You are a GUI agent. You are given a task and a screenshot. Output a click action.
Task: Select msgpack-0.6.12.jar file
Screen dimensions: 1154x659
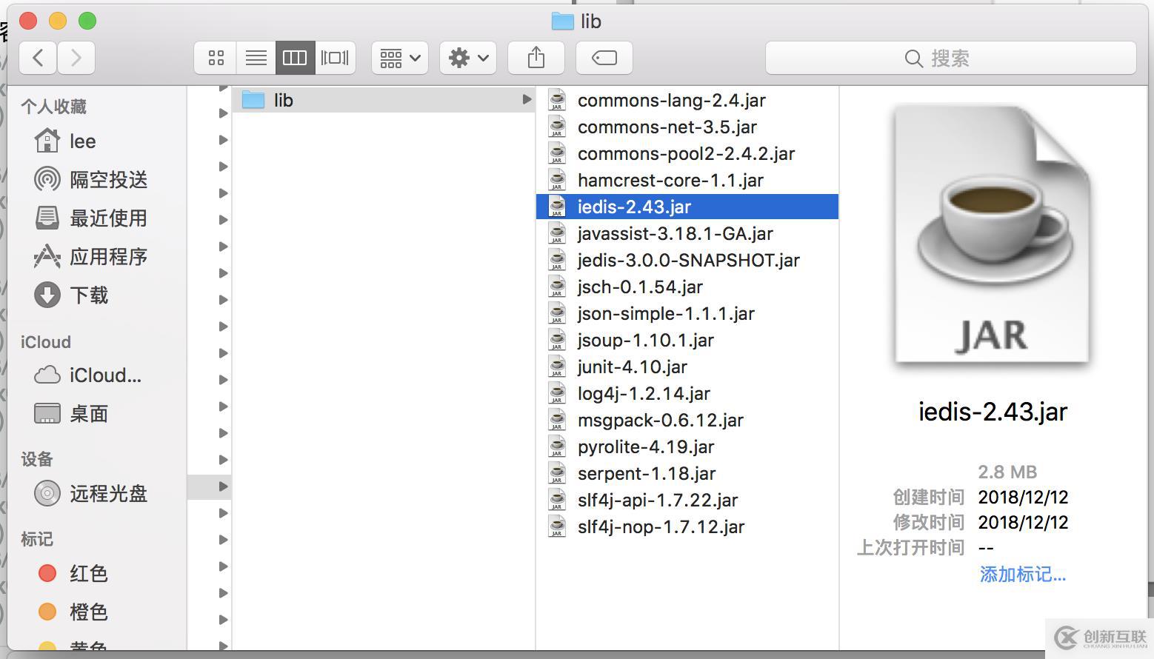pyautogui.click(x=687, y=420)
